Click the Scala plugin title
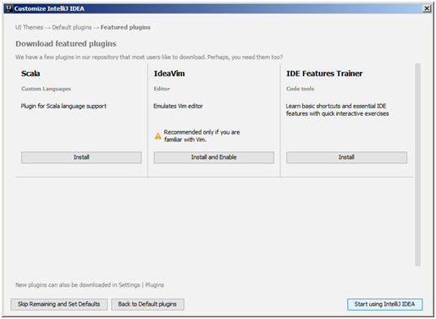This screenshot has width=436, height=319. click(x=30, y=74)
